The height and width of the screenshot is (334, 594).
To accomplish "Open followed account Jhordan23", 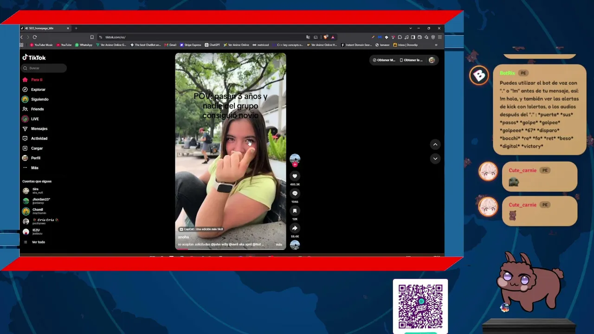I will [x=36, y=201].
